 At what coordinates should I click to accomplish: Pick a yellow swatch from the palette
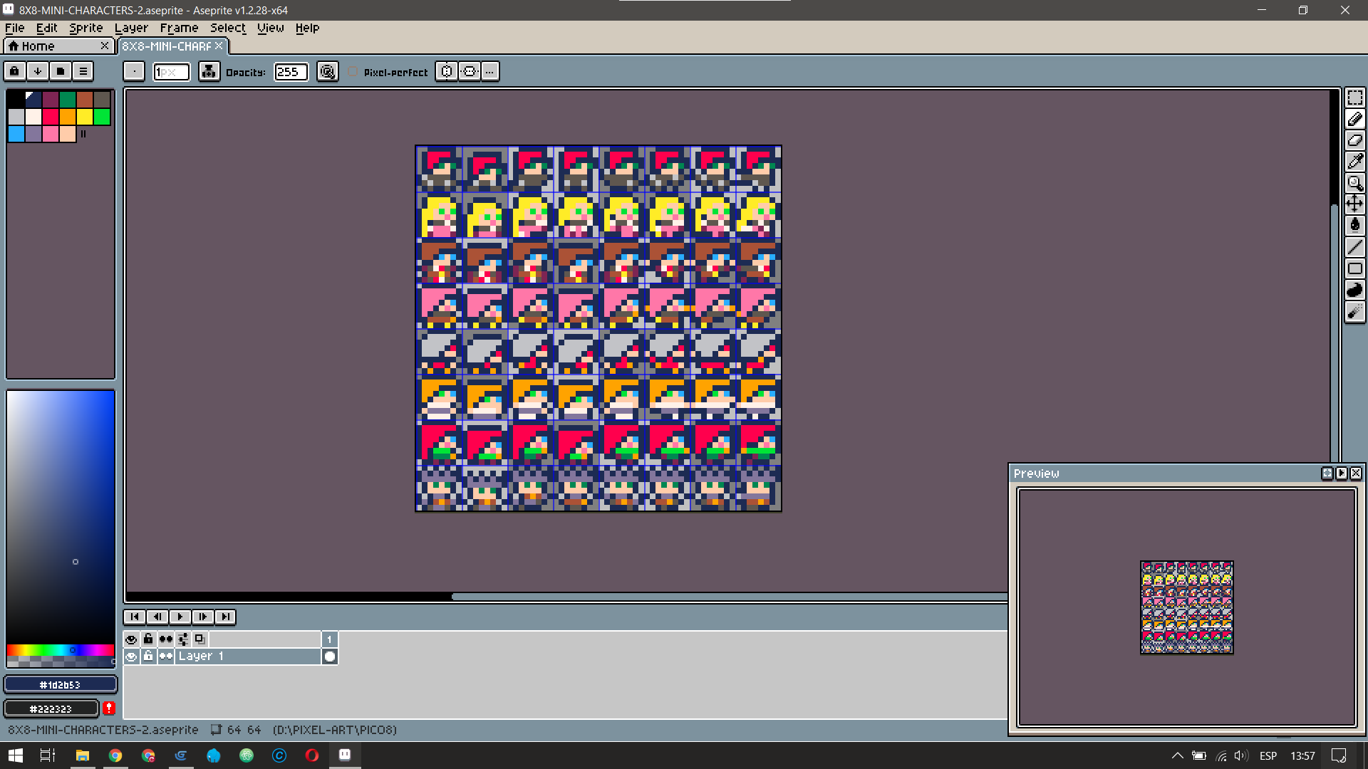(x=85, y=117)
